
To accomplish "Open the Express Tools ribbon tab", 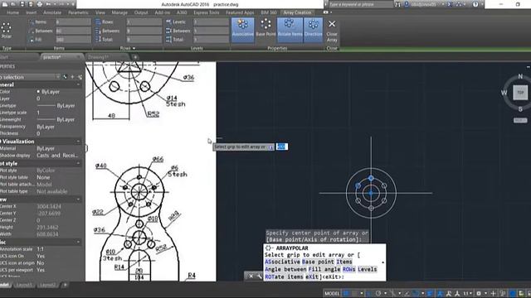I will tap(207, 12).
